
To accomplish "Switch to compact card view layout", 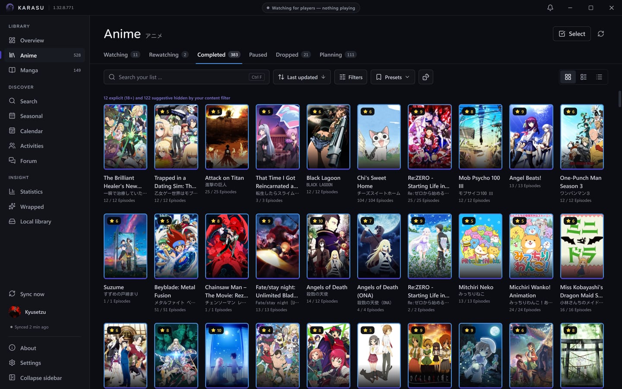I will [584, 77].
